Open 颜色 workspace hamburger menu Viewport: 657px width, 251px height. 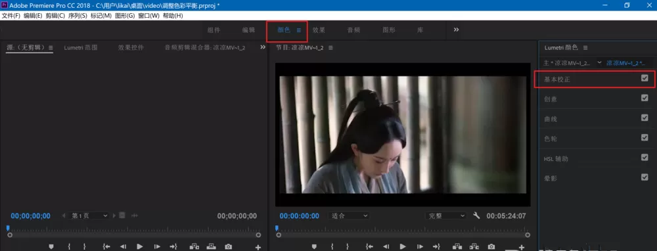click(x=299, y=30)
